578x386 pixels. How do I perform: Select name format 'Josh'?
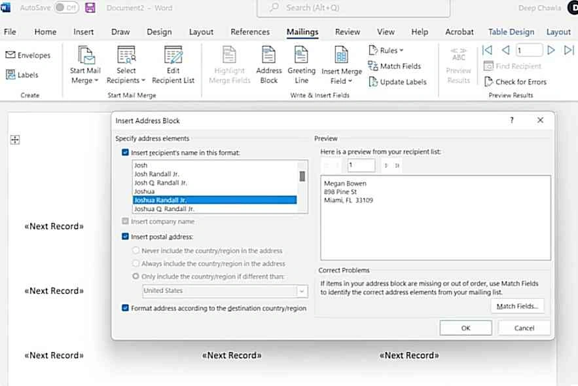pyautogui.click(x=215, y=165)
